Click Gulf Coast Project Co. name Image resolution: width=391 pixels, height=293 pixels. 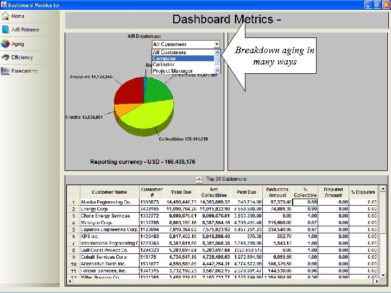click(x=104, y=250)
